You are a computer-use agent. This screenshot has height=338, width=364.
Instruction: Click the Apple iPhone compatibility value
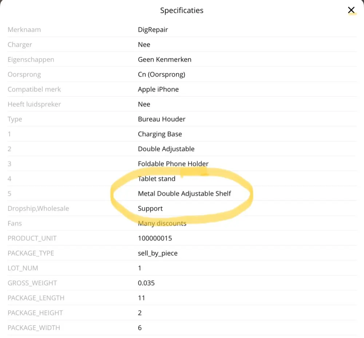(x=158, y=89)
